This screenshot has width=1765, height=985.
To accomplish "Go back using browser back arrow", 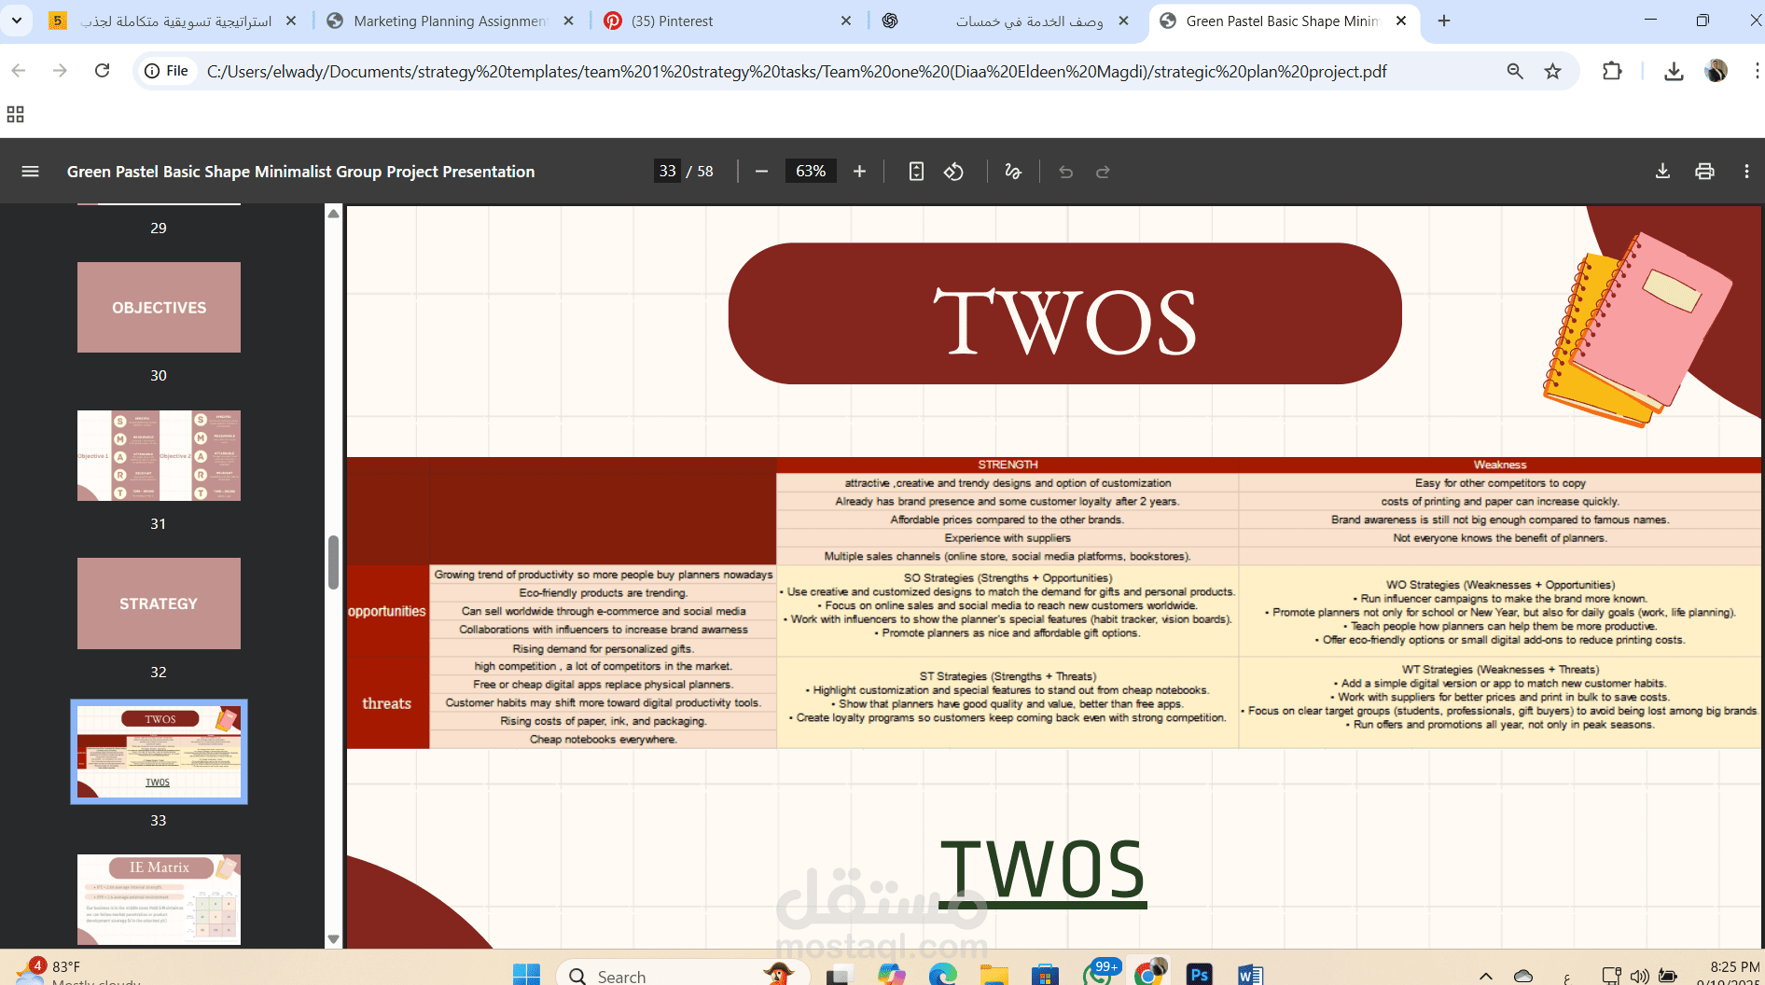I will [x=19, y=71].
